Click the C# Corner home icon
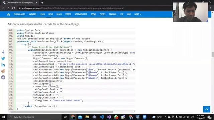214x120 pixels. tap(8, 14)
